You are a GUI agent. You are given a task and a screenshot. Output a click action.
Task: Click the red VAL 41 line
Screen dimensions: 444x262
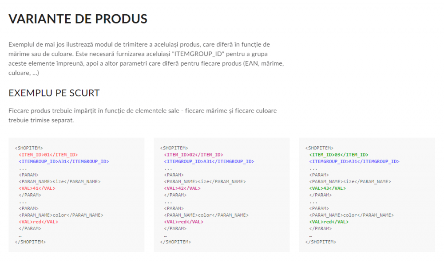[37, 188]
